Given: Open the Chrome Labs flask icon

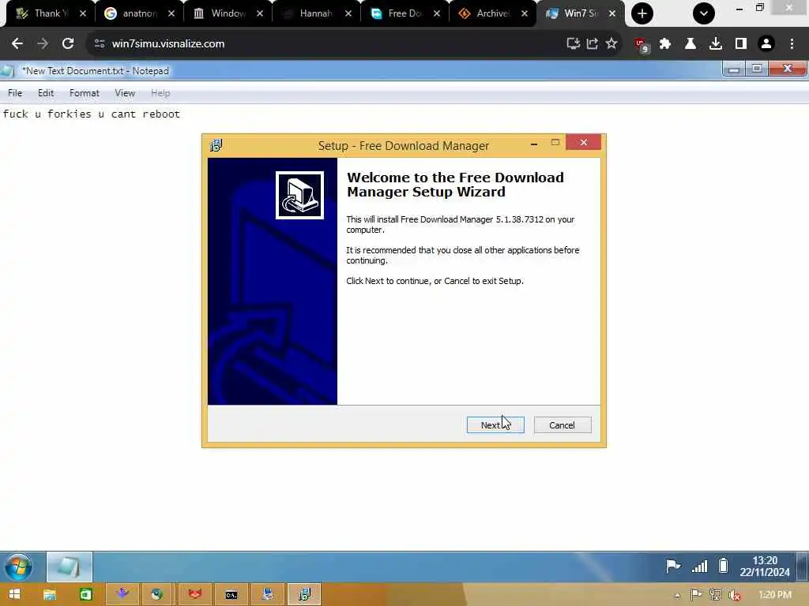Looking at the screenshot, I should [x=690, y=44].
